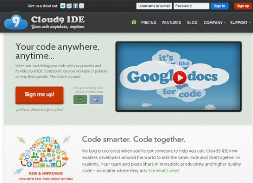Expand the Support dropdown menu
This screenshot has width=253, height=183.
click(x=240, y=23)
